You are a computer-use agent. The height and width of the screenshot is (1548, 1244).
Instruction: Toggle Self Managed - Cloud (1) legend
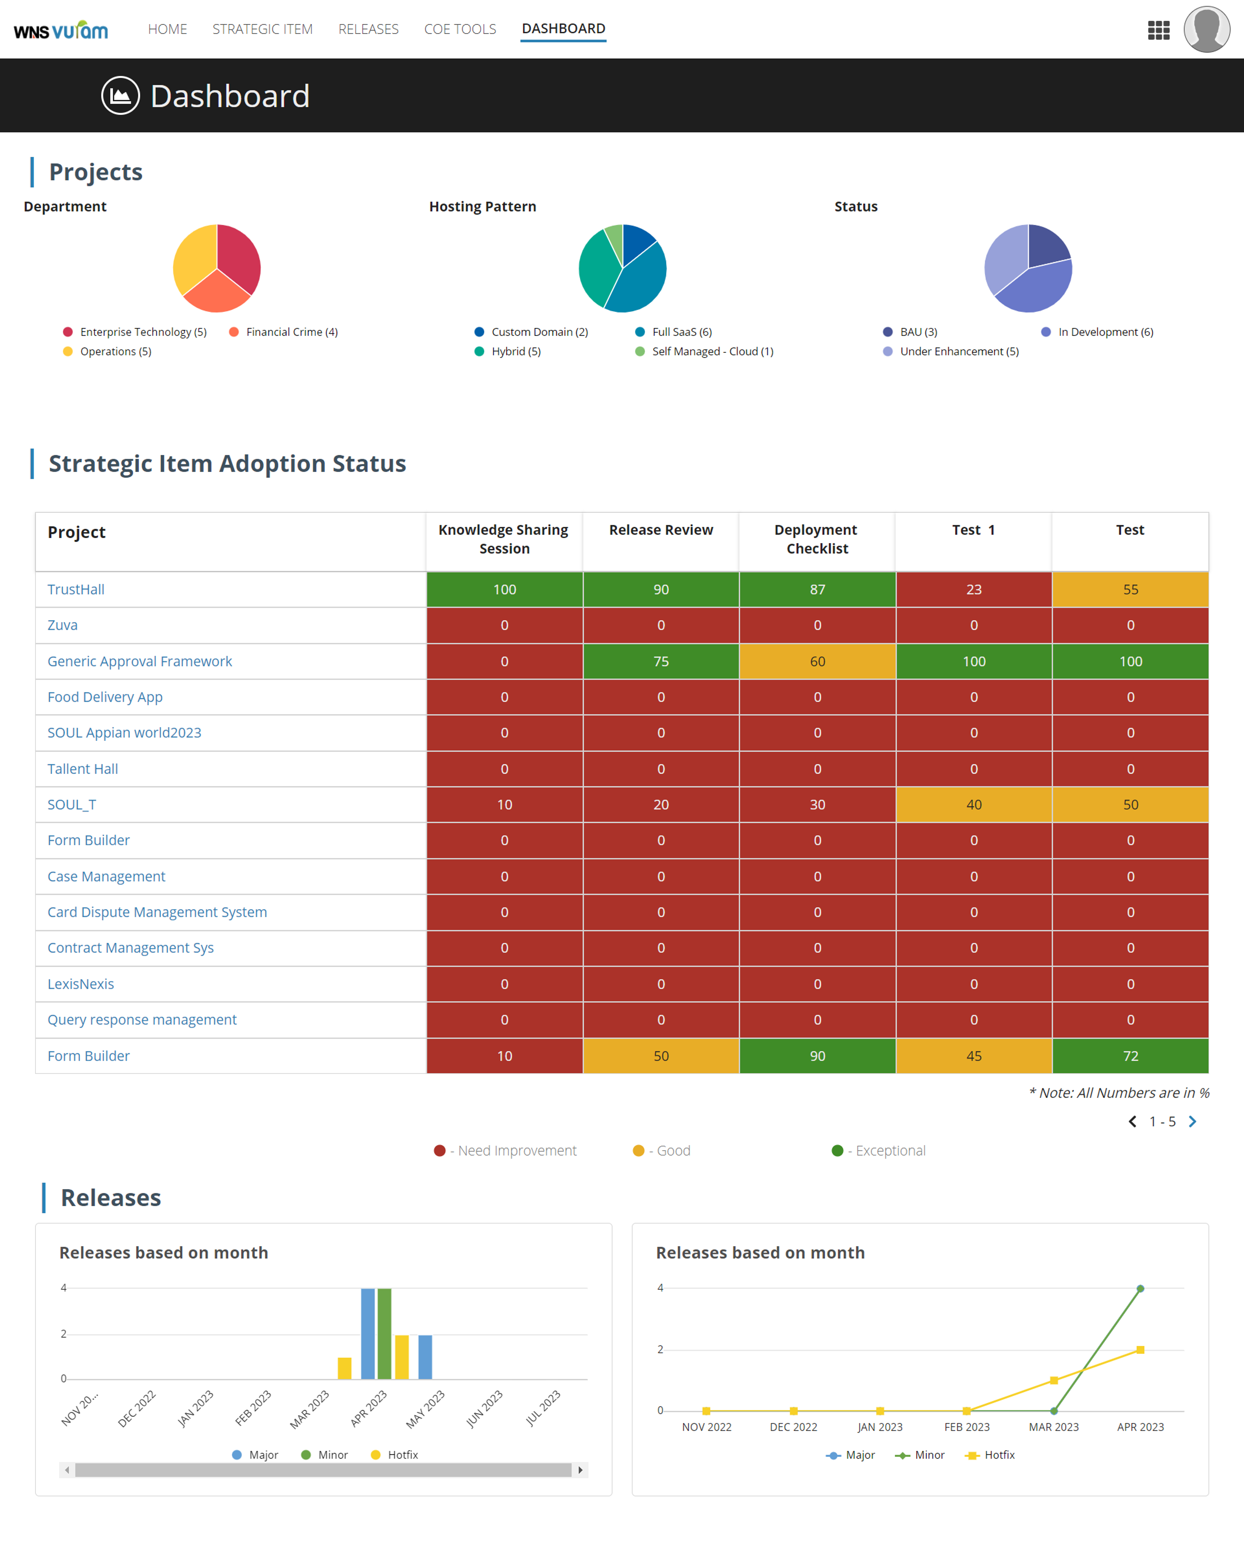(x=704, y=351)
